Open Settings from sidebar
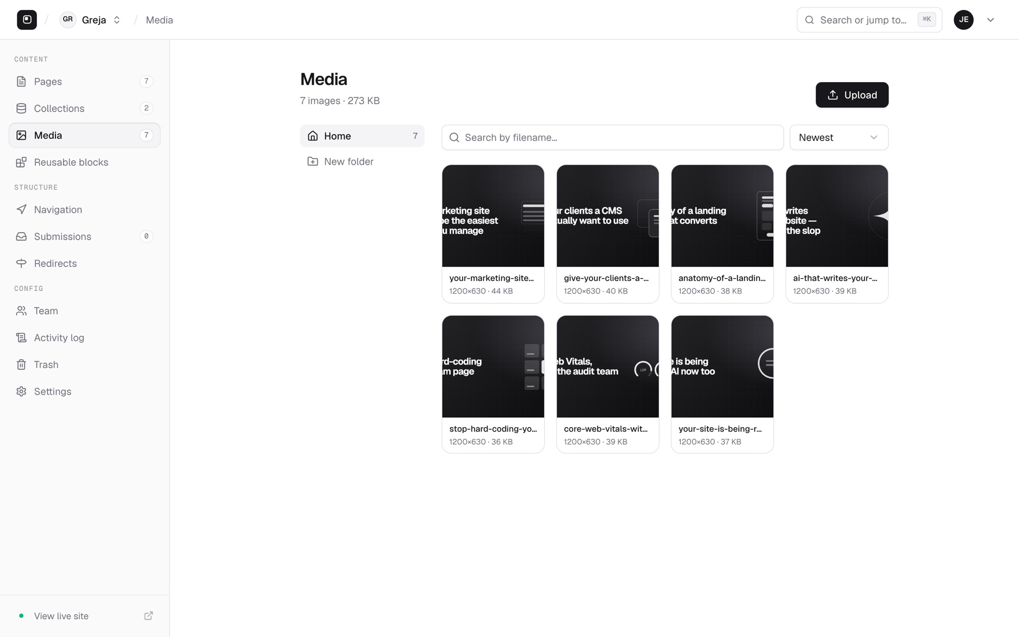Image resolution: width=1019 pixels, height=637 pixels. click(85, 392)
